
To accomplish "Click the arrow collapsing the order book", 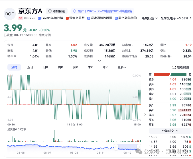I will pyautogui.click(x=145, y=115).
